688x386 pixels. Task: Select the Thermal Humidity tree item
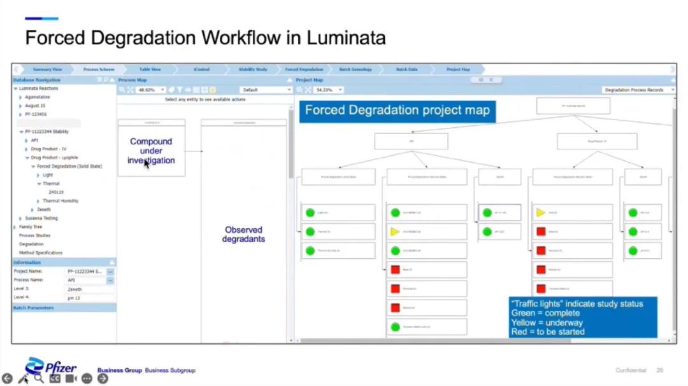coord(61,201)
